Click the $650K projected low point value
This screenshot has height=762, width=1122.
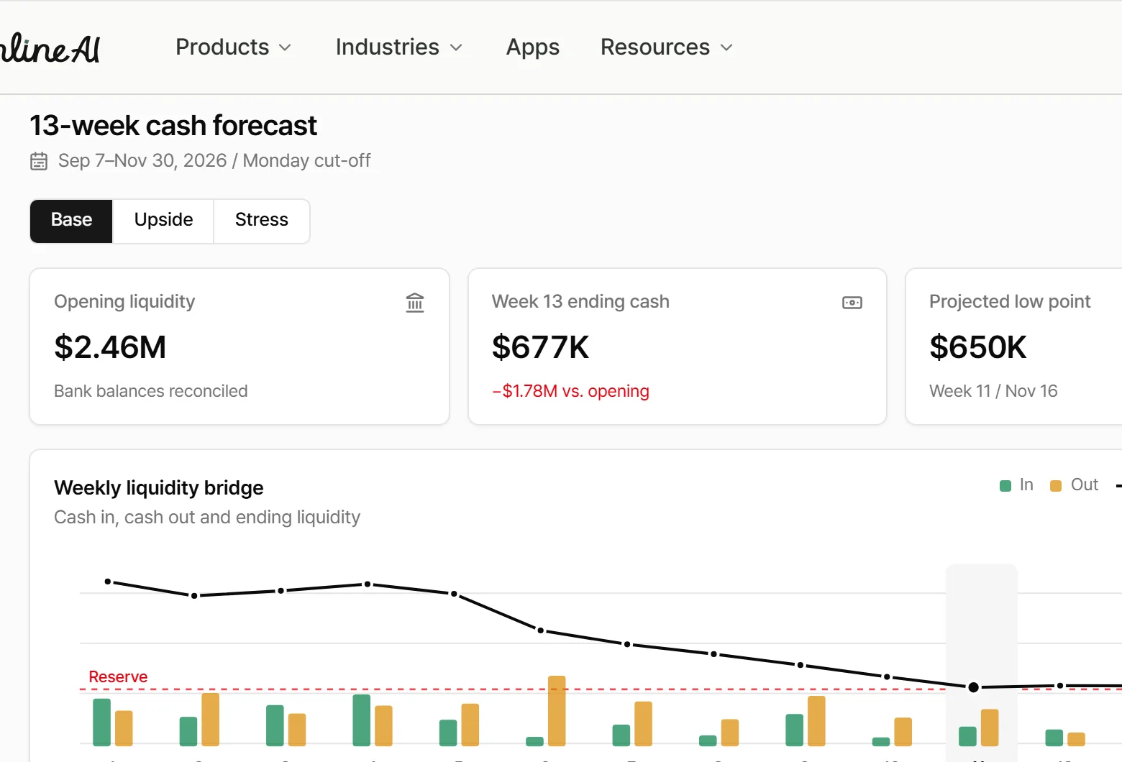pos(978,347)
